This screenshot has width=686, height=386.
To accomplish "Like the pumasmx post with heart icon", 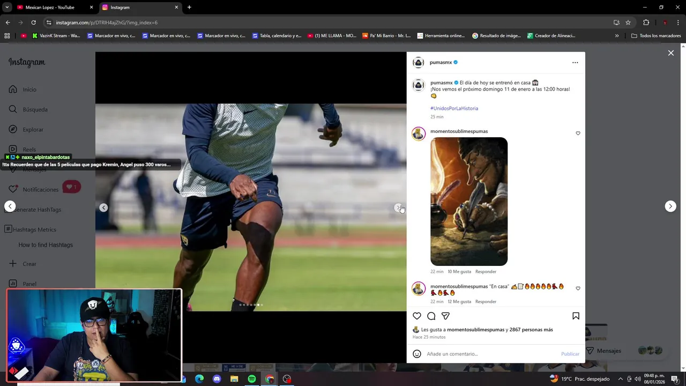I will (417, 316).
